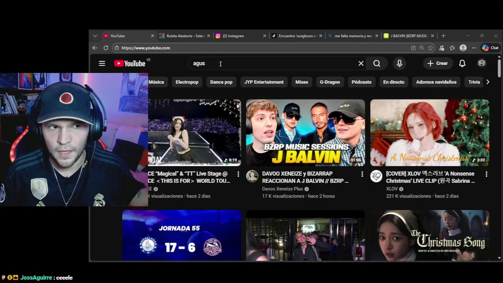This screenshot has width=503, height=283.
Task: Filter by the Trivia chip
Action: tap(474, 82)
